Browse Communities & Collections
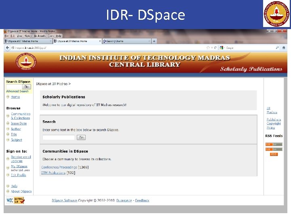This screenshot has height=218, width=291. click(x=21, y=116)
